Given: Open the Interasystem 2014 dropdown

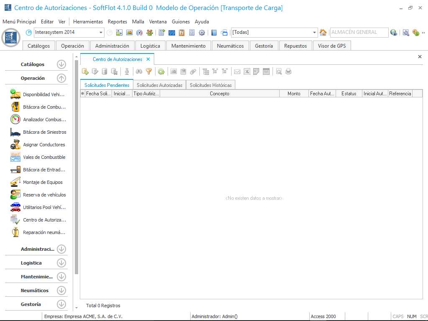Looking at the screenshot, I should [101, 33].
